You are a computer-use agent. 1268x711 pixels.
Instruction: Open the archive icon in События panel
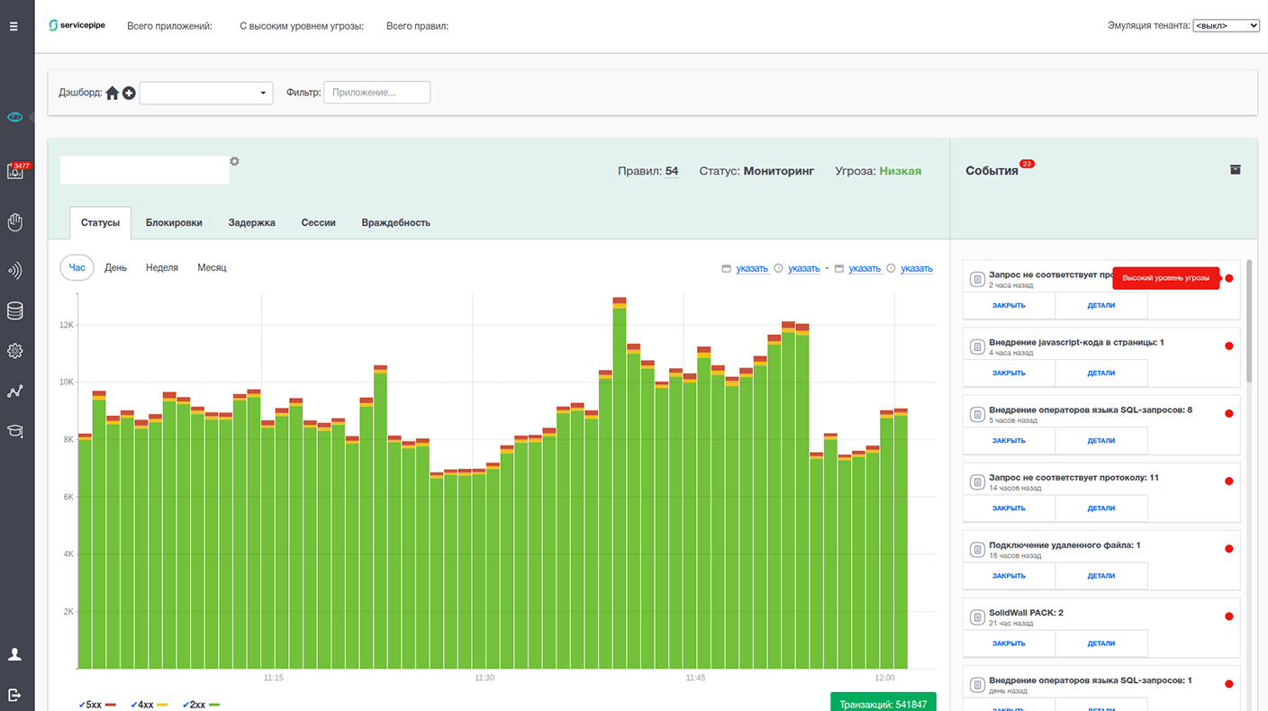click(x=1235, y=169)
